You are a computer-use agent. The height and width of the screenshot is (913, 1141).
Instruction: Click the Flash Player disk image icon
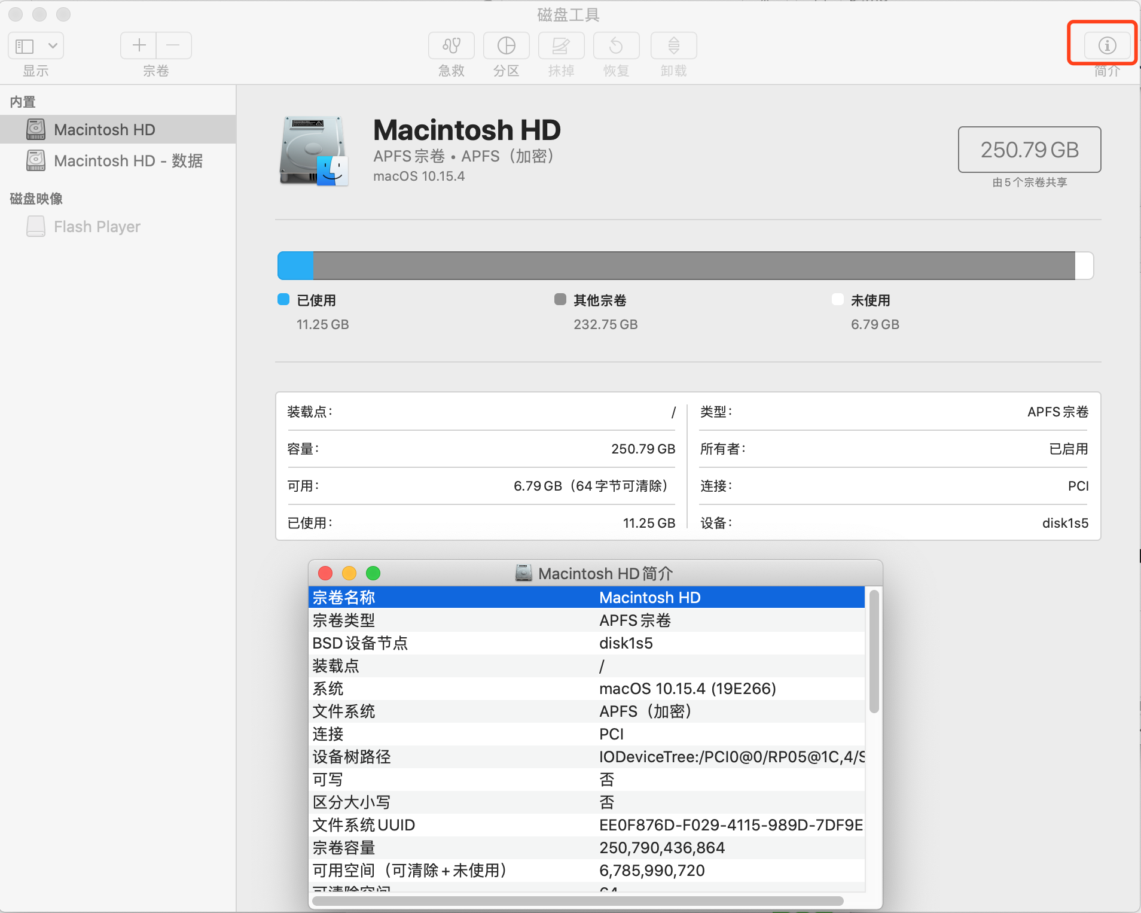coord(36,226)
